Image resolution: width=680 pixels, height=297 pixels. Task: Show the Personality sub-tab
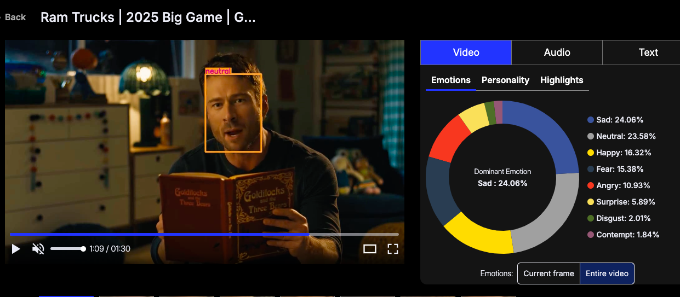click(505, 80)
